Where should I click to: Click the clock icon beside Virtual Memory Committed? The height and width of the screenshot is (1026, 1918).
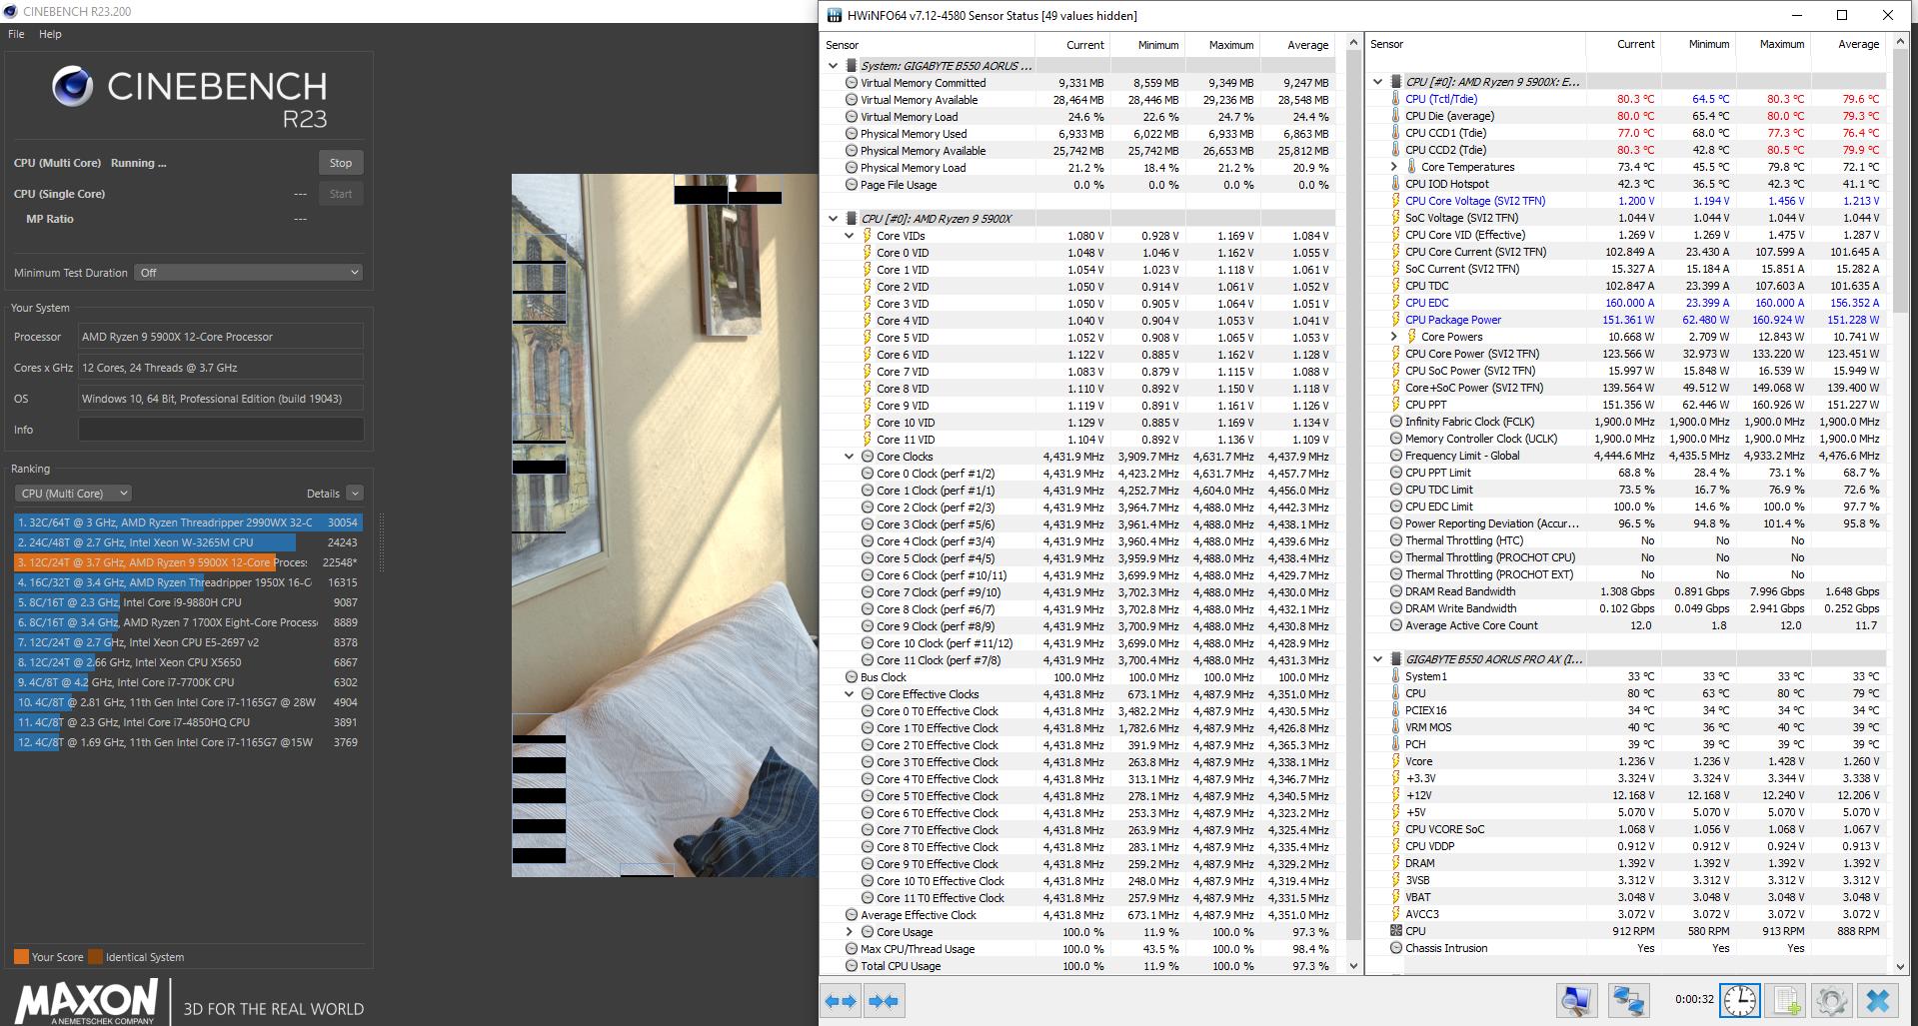coord(852,83)
